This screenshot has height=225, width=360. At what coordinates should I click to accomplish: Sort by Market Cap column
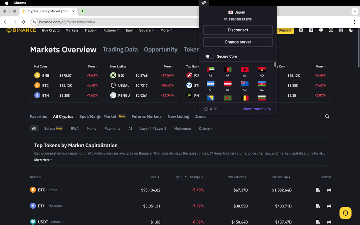pos(281,177)
